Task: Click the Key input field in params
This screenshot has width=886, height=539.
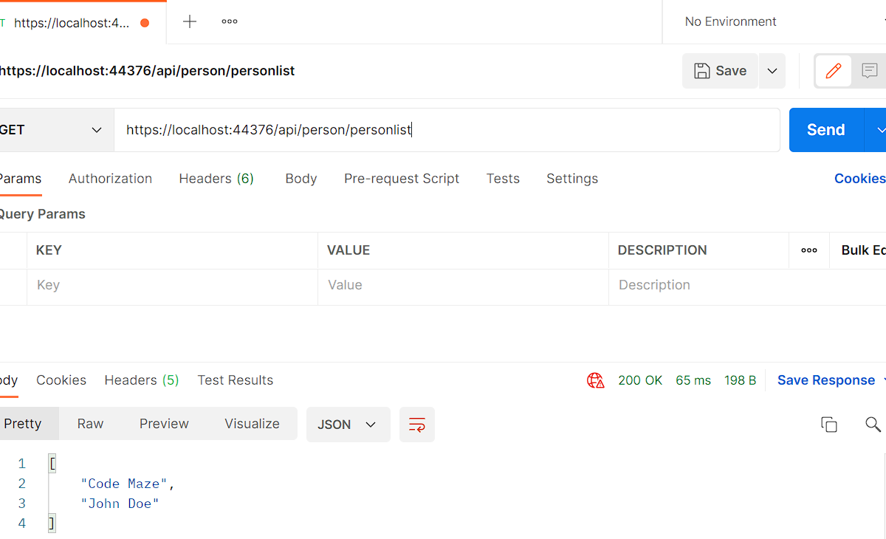Action: point(172,286)
